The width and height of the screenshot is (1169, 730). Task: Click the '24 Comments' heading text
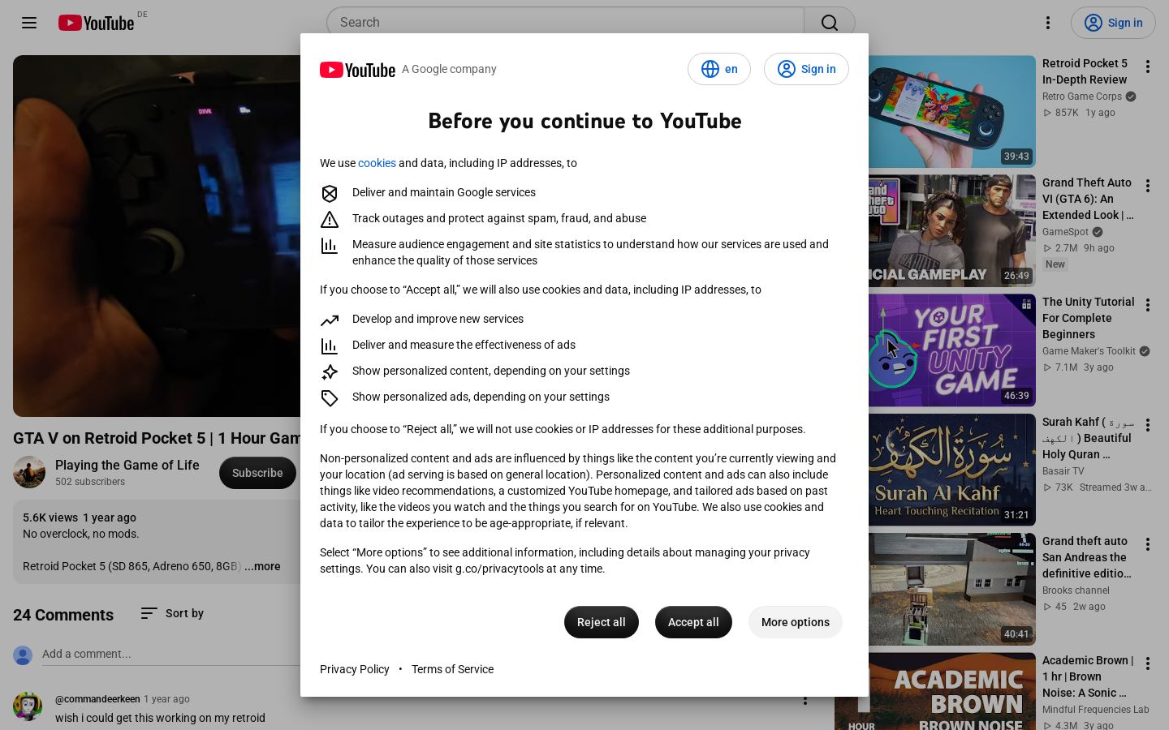[x=63, y=615]
